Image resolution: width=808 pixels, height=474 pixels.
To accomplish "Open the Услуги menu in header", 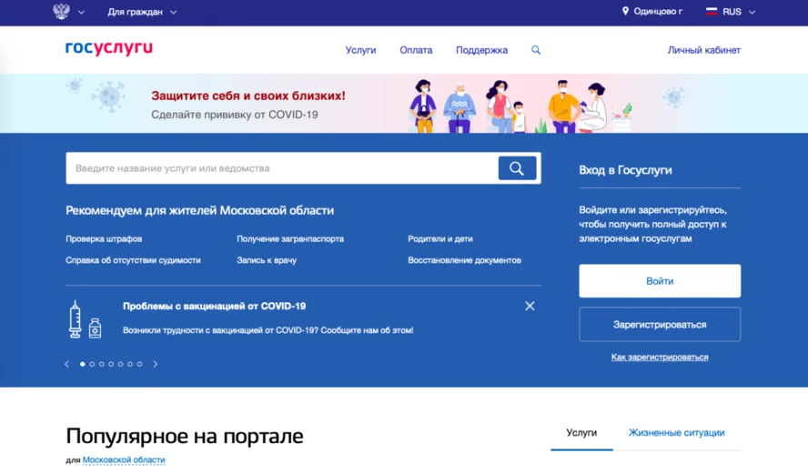I will pos(360,50).
